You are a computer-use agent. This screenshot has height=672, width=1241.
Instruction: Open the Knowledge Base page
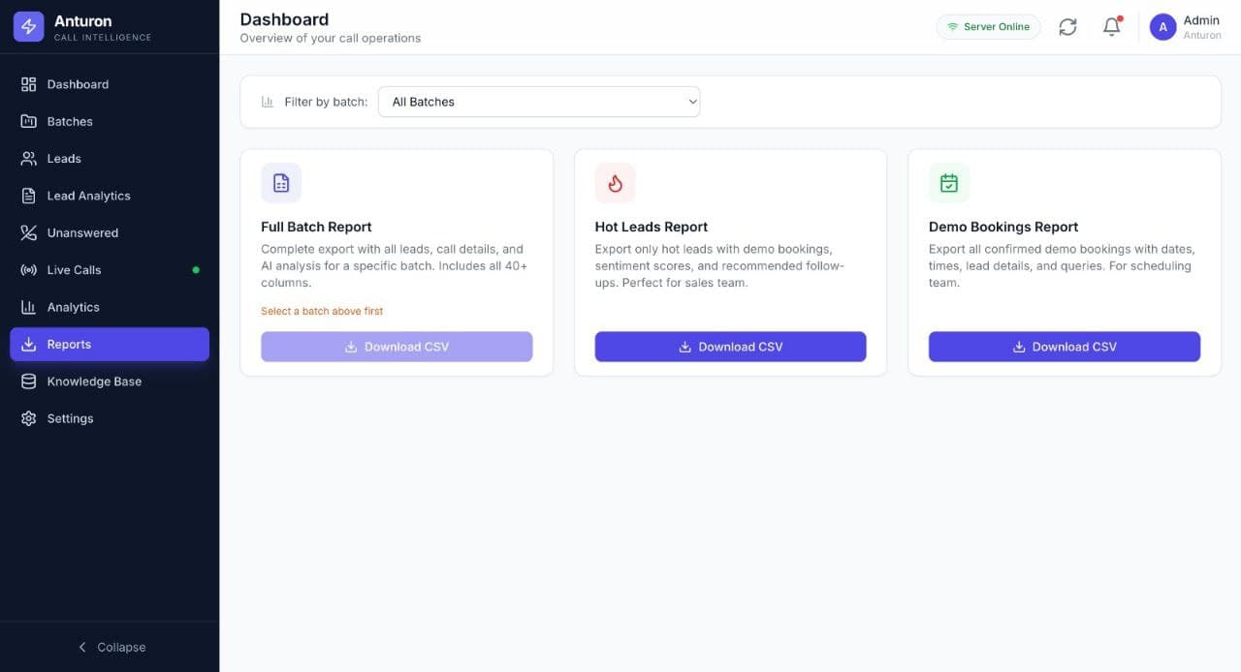(x=94, y=382)
